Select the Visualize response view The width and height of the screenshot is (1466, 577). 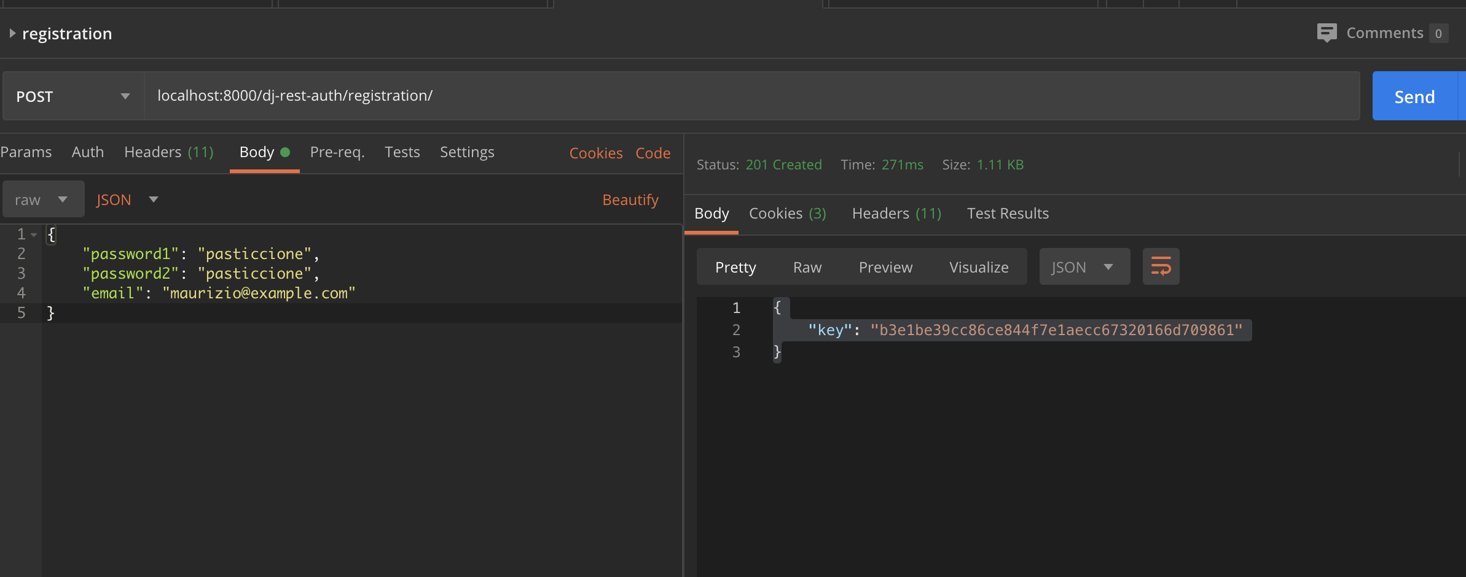coord(979,267)
